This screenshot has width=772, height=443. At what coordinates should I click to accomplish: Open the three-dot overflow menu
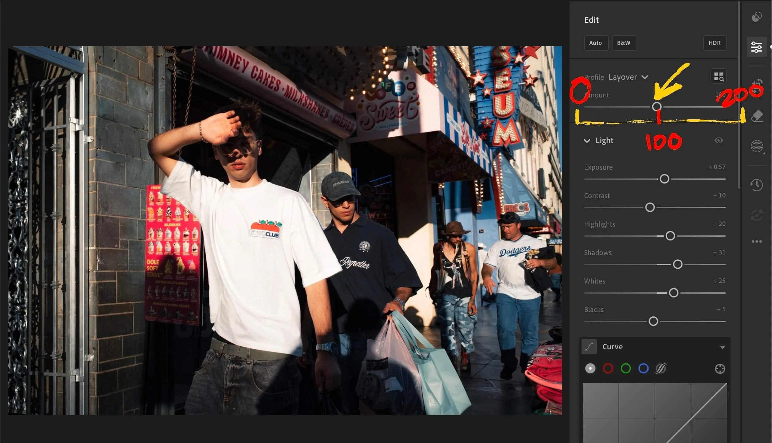(x=757, y=241)
